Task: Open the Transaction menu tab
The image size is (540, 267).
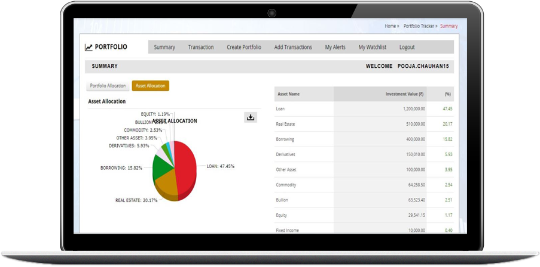Action: [200, 47]
